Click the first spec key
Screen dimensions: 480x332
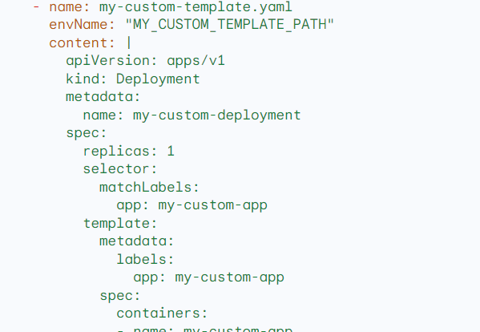tap(87, 133)
